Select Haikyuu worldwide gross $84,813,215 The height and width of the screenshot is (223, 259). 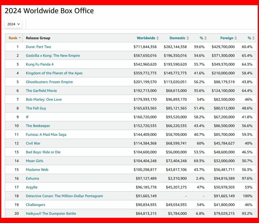pos(146,213)
